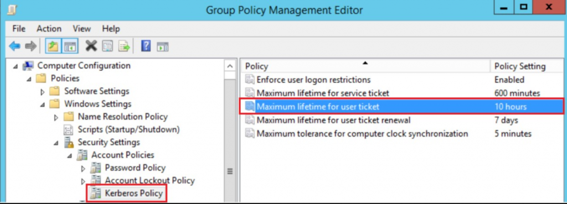Screen dimensions: 567x204
Task: Click icon beside Maximum lifetime for user ticket renewal
Action: pyautogui.click(x=250, y=120)
